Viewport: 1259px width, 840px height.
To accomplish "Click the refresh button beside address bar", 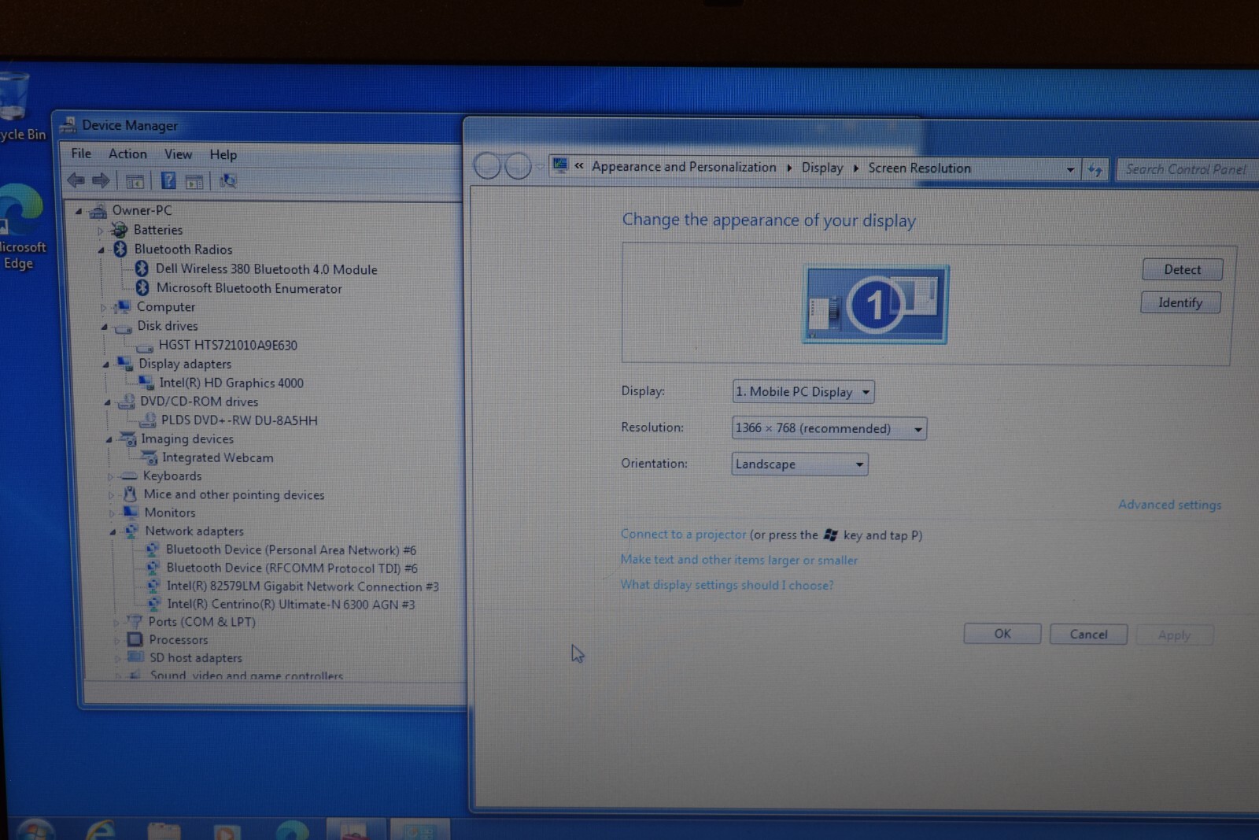I will pyautogui.click(x=1095, y=169).
